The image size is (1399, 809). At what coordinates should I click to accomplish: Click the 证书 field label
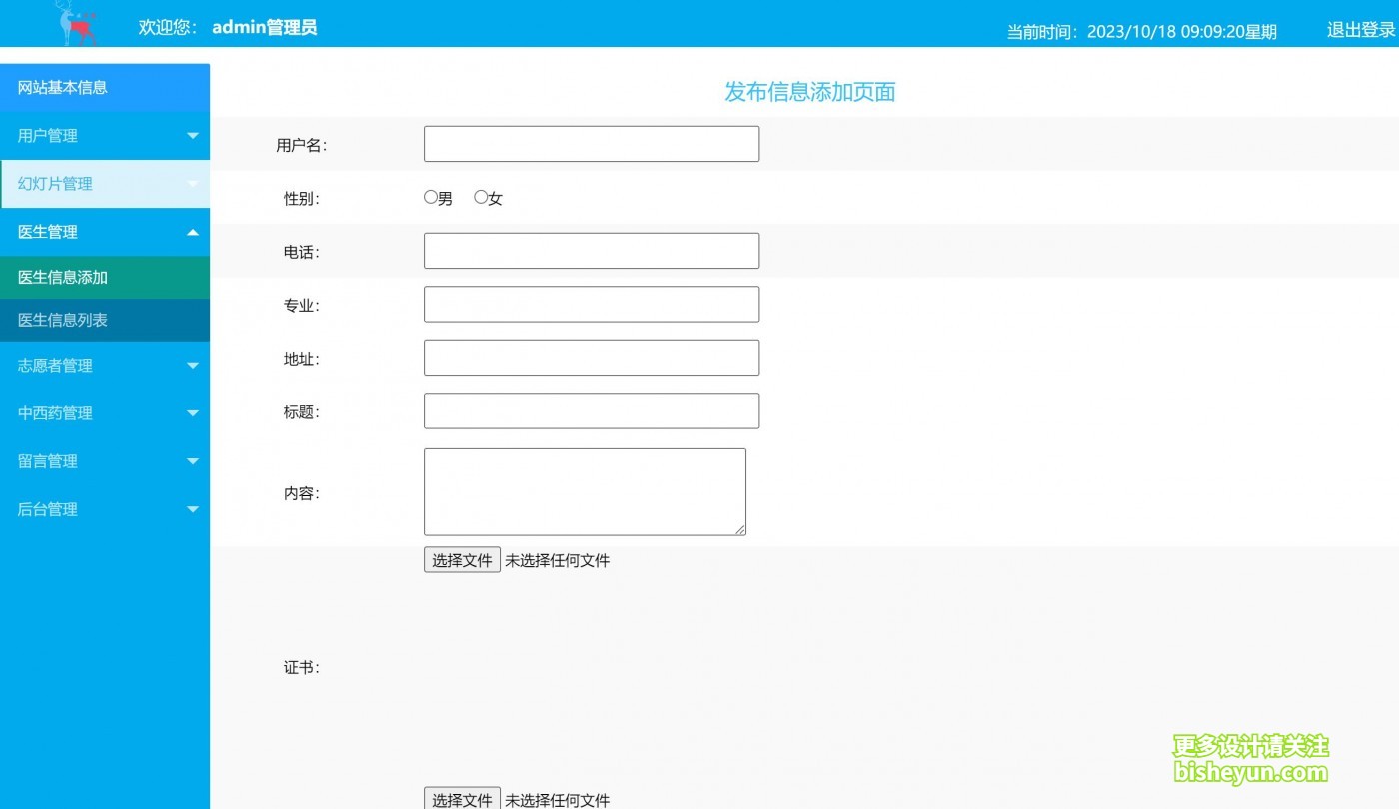pyautogui.click(x=302, y=667)
